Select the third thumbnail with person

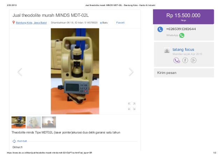pos(49,122)
